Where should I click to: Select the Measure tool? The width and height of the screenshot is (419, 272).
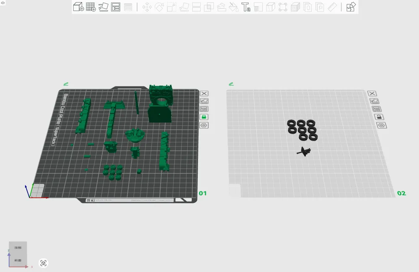point(332,7)
